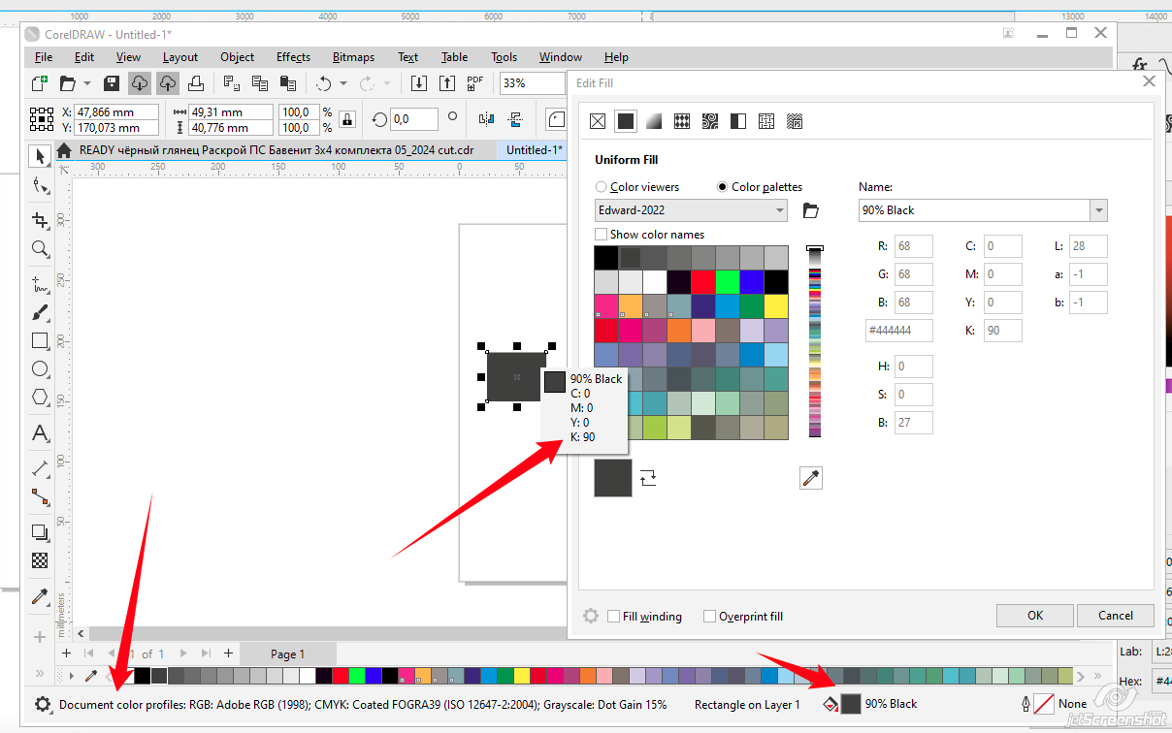This screenshot has height=733, width=1172.
Task: Select the Rectangle tool
Action: [x=40, y=340]
